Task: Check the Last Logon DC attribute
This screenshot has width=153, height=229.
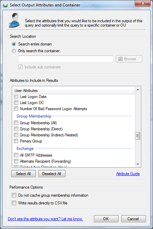Action: (16, 103)
